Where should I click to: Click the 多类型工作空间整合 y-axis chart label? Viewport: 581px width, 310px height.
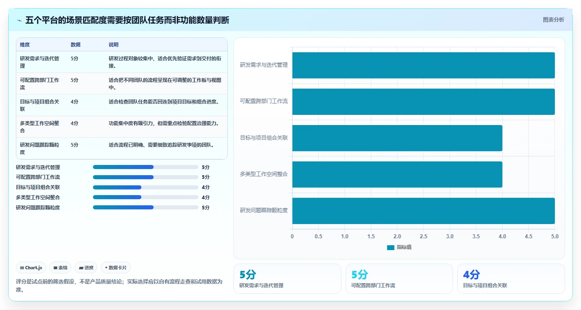point(264,174)
